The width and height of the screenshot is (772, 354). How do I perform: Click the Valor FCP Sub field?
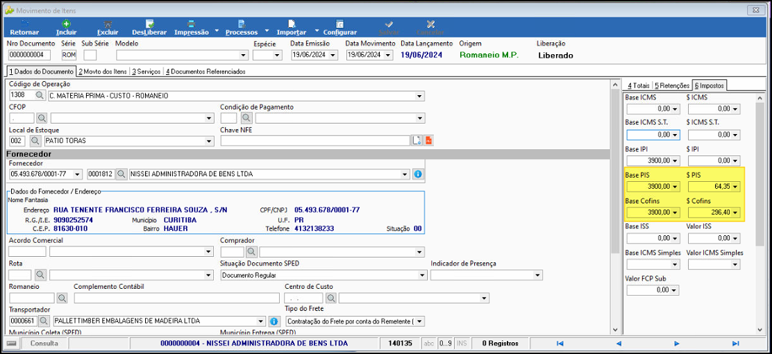click(x=653, y=290)
